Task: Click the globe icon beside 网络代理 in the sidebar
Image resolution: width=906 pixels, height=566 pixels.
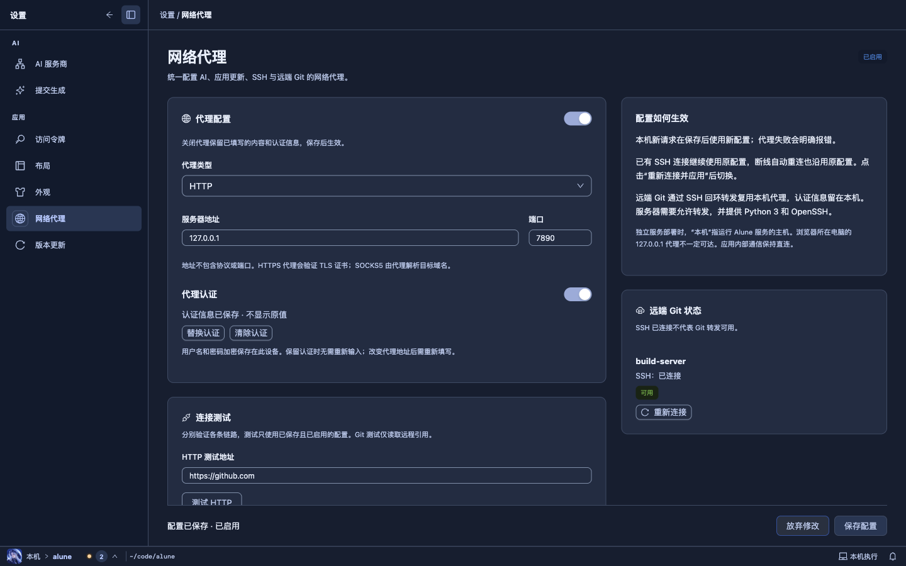Action: pos(20,219)
